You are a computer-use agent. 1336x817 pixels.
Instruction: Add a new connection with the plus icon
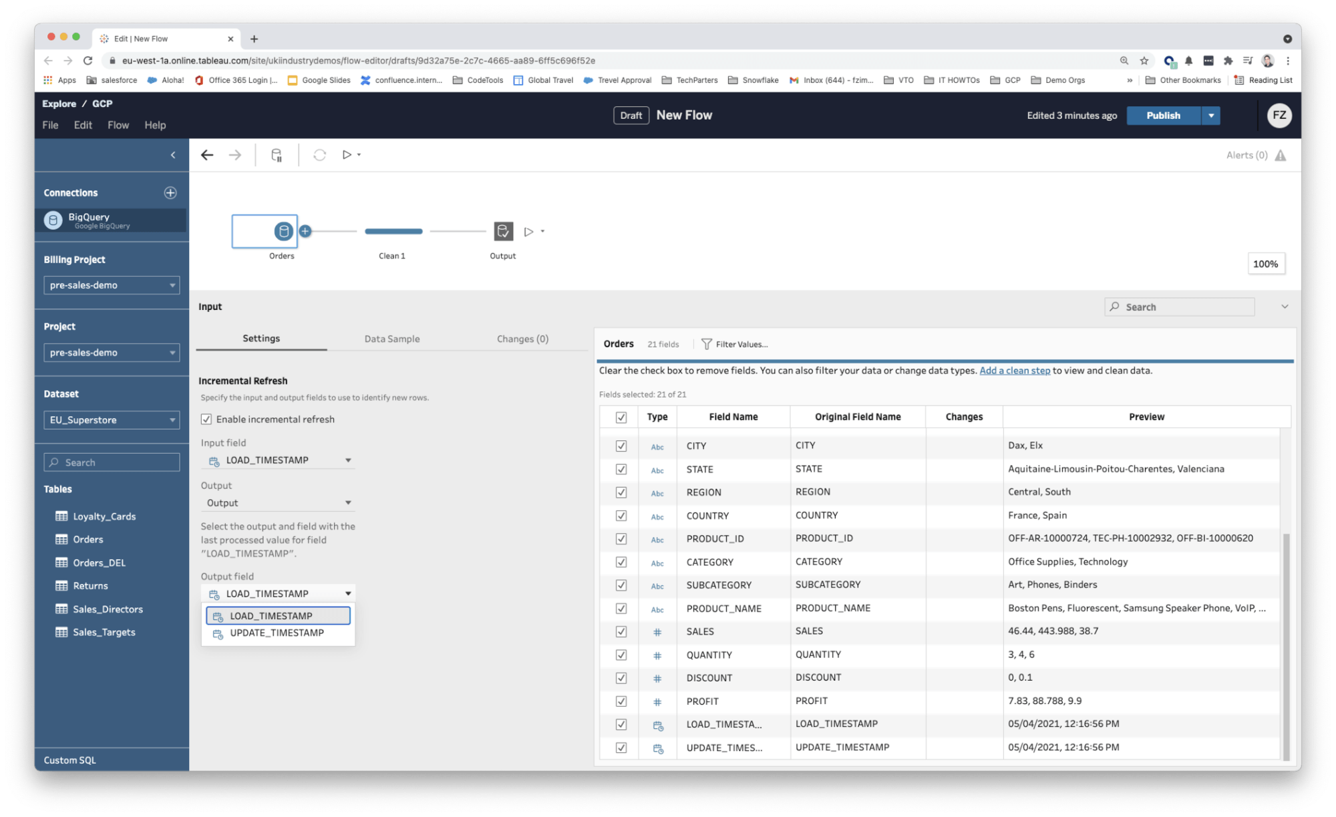pyautogui.click(x=170, y=192)
